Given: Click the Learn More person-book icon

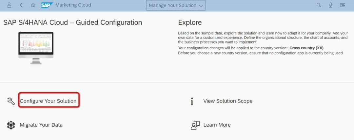Looking at the screenshot, I should pos(195,125).
